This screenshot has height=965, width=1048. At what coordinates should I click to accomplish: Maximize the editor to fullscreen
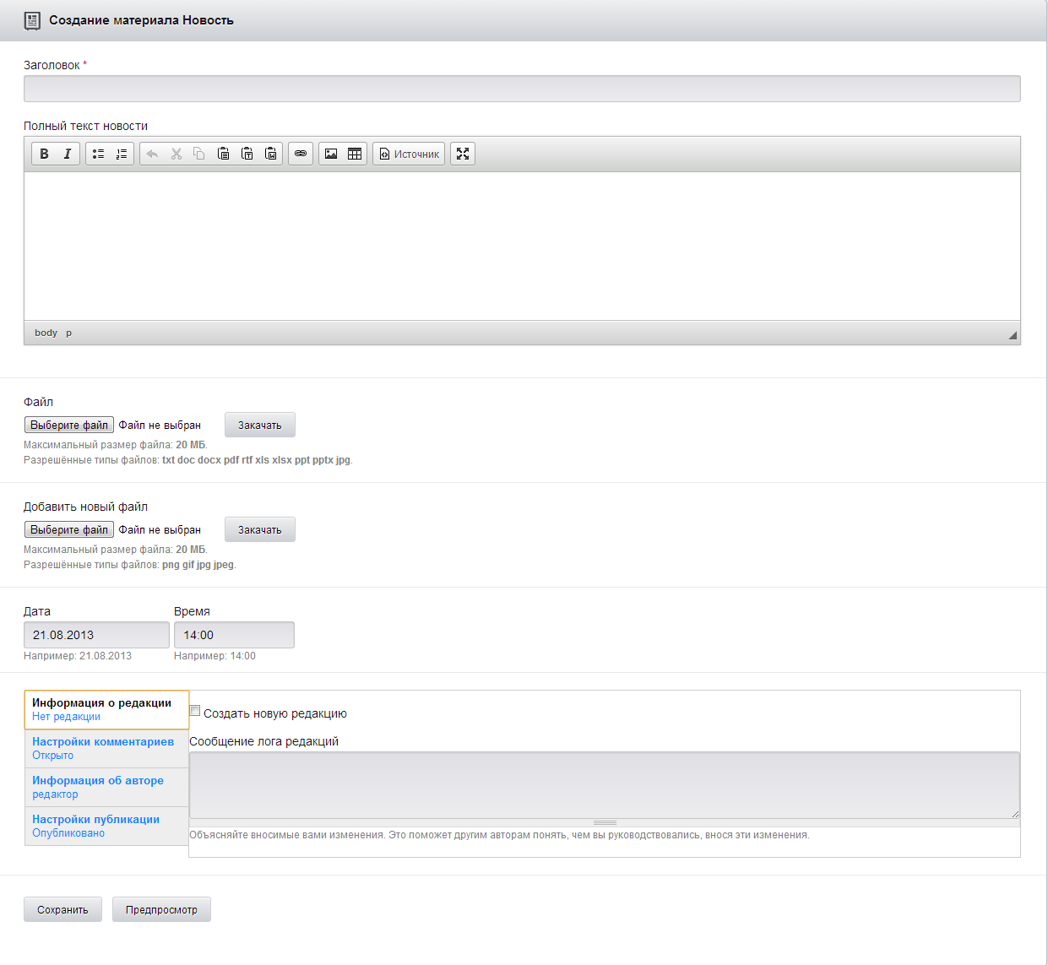(x=463, y=154)
